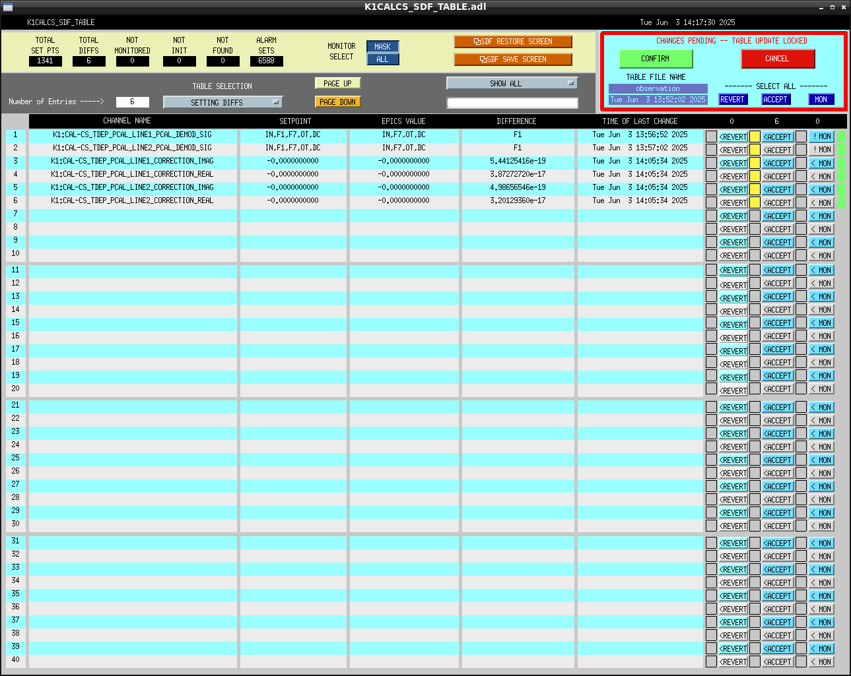Maximize the K1CALCS_SDF_TABLE.adl window

pos(833,7)
